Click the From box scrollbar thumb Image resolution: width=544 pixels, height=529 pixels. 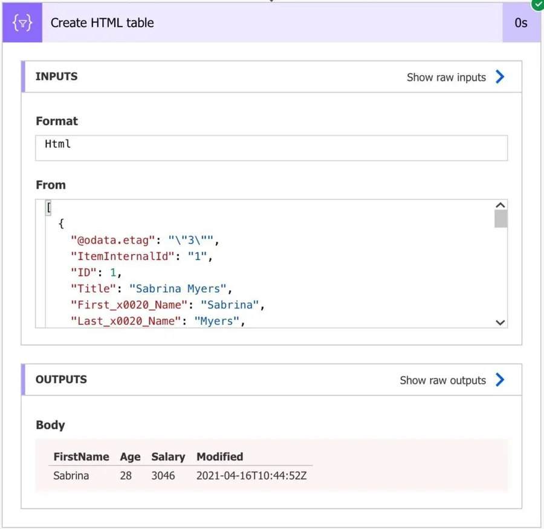point(500,219)
